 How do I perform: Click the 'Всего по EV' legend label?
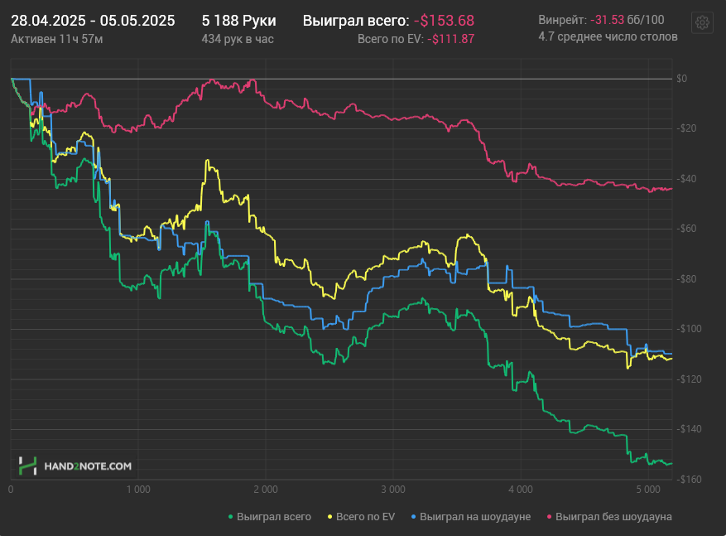(365, 517)
